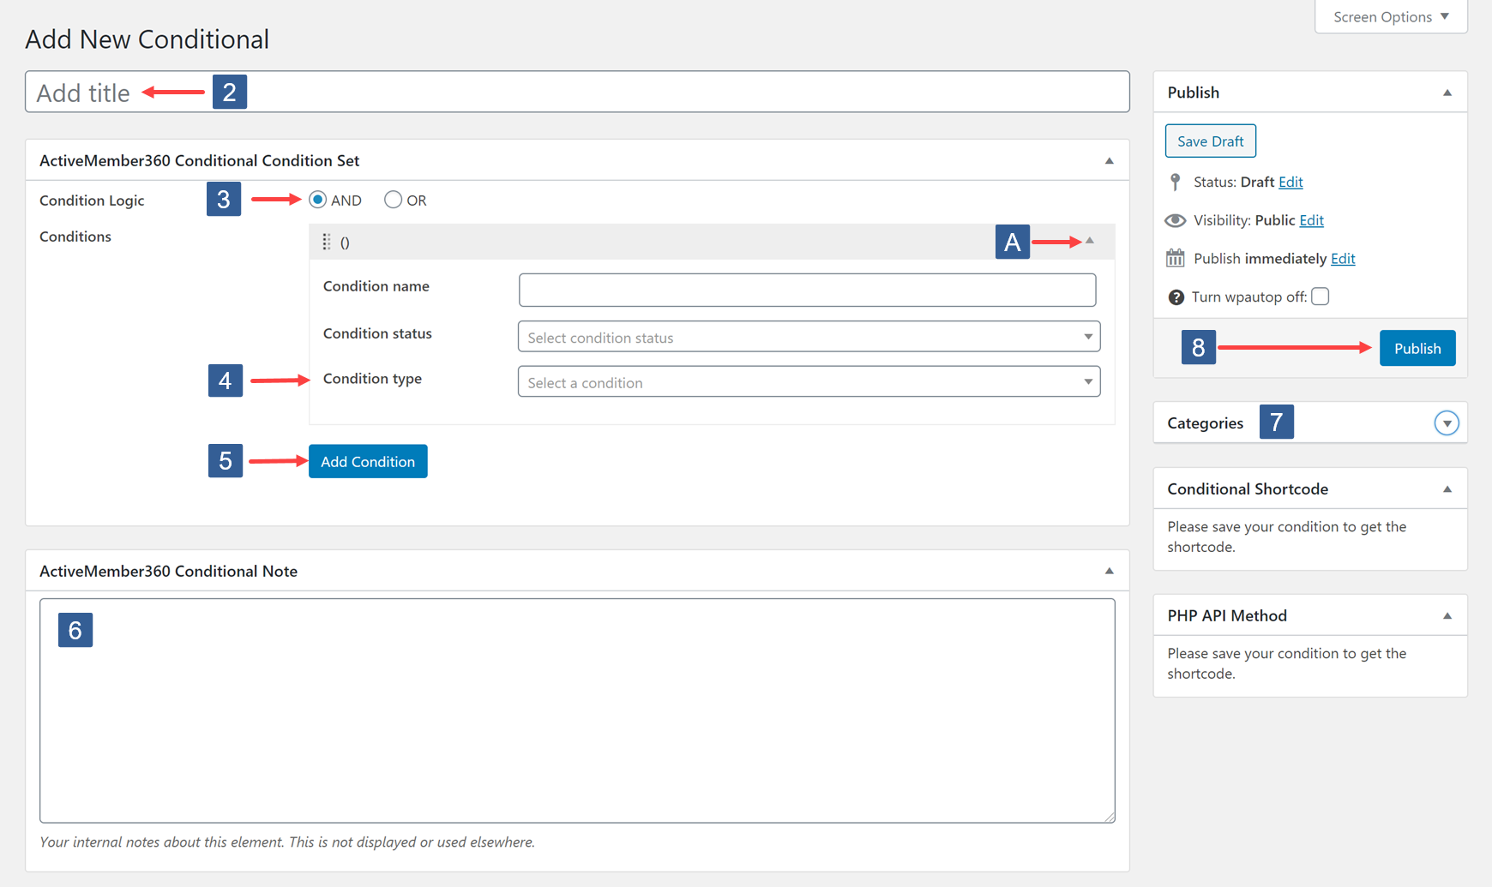Collapse the ActiveMember360 Conditional Note panel
1492x887 pixels.
(1109, 570)
